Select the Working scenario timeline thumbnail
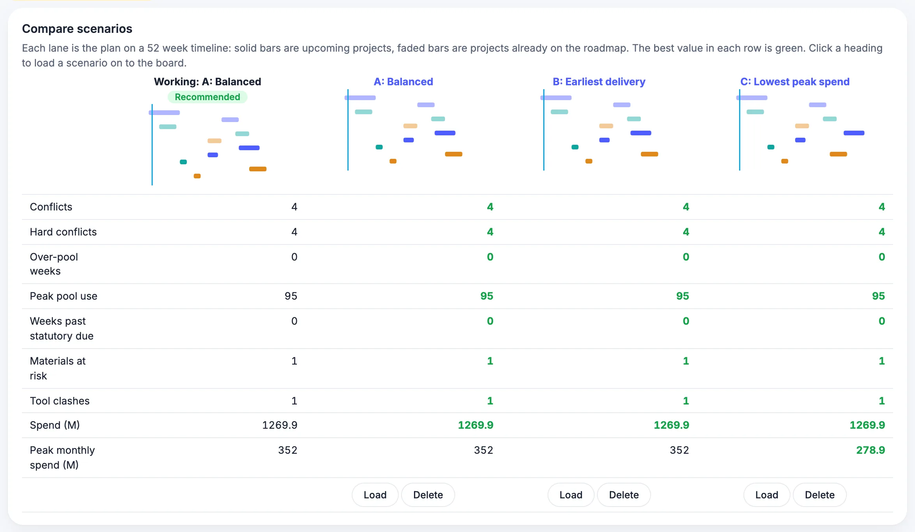Image resolution: width=915 pixels, height=532 pixels. click(x=208, y=145)
